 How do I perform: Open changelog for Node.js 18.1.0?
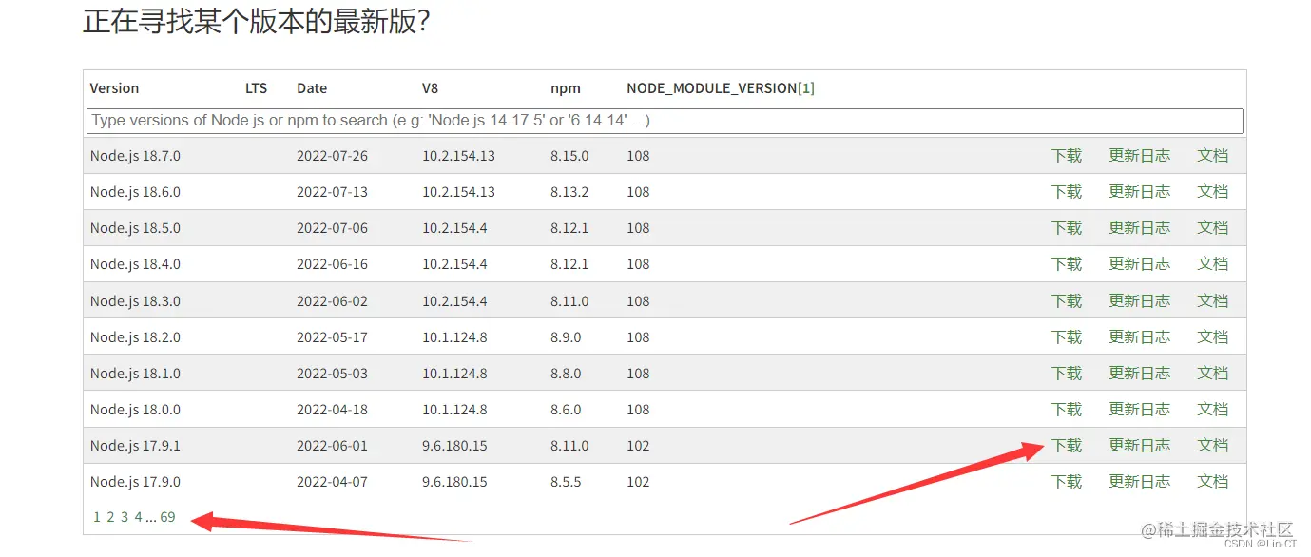[1139, 374]
